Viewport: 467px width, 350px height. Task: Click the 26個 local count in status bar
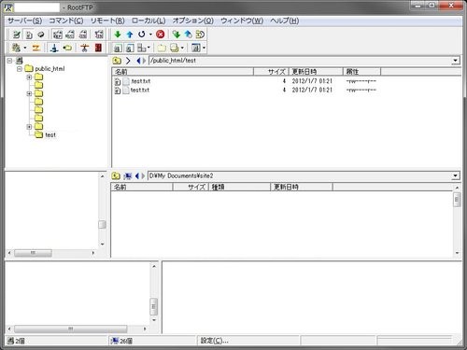(121, 341)
